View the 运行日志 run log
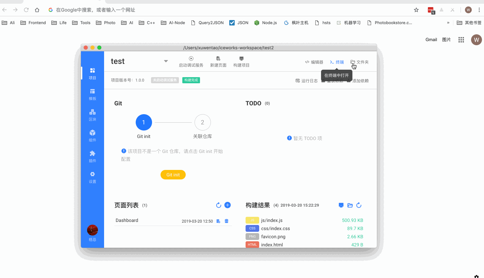Viewport: 484px width, 278px height. [306, 81]
